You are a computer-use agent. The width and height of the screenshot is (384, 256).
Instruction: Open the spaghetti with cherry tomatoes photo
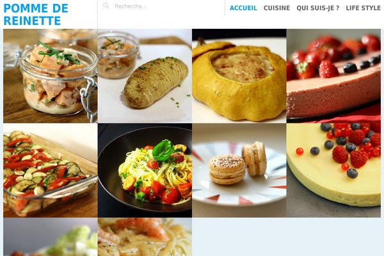point(145,170)
